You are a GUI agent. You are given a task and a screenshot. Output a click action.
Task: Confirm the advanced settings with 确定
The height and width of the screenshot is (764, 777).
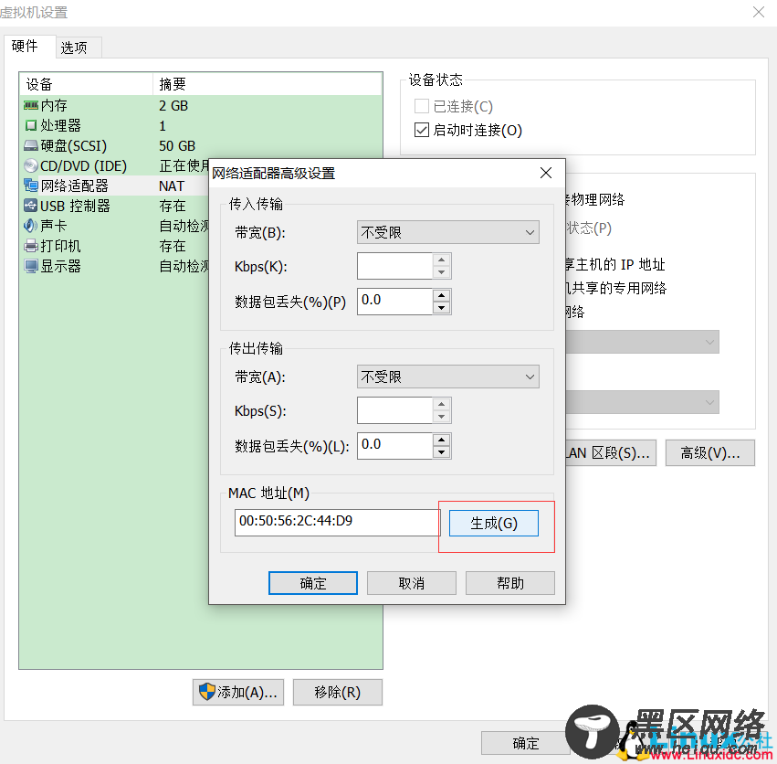(312, 583)
